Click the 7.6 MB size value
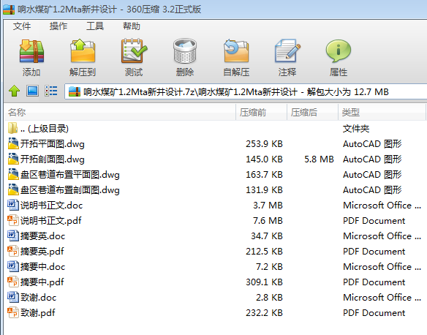Viewport: 427px width, 335px height. [268, 221]
